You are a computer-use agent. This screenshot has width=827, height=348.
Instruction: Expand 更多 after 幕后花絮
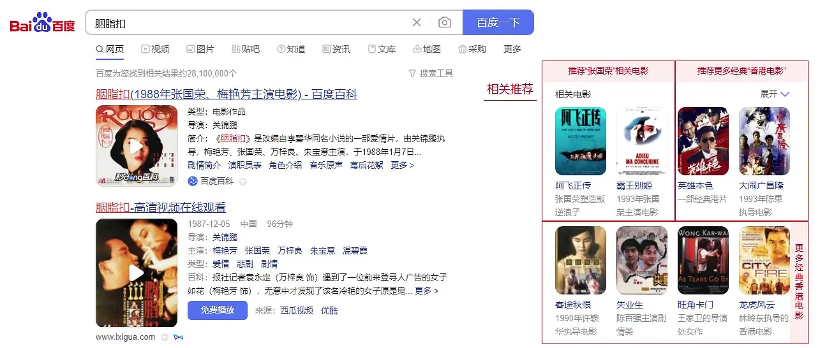pyautogui.click(x=403, y=165)
